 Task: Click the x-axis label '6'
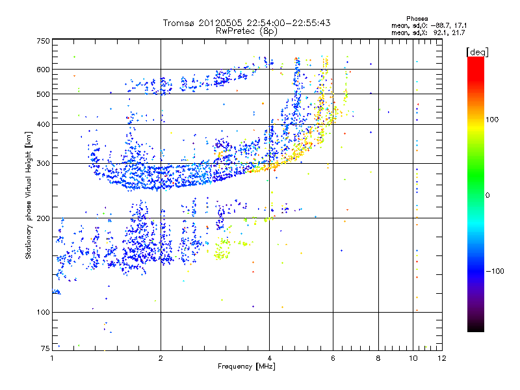(x=333, y=358)
